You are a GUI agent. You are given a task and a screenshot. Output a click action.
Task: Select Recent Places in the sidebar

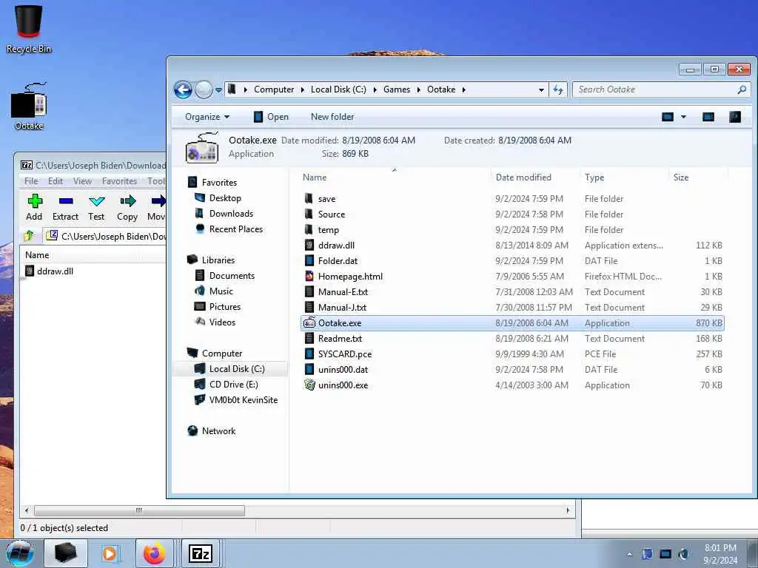point(236,229)
